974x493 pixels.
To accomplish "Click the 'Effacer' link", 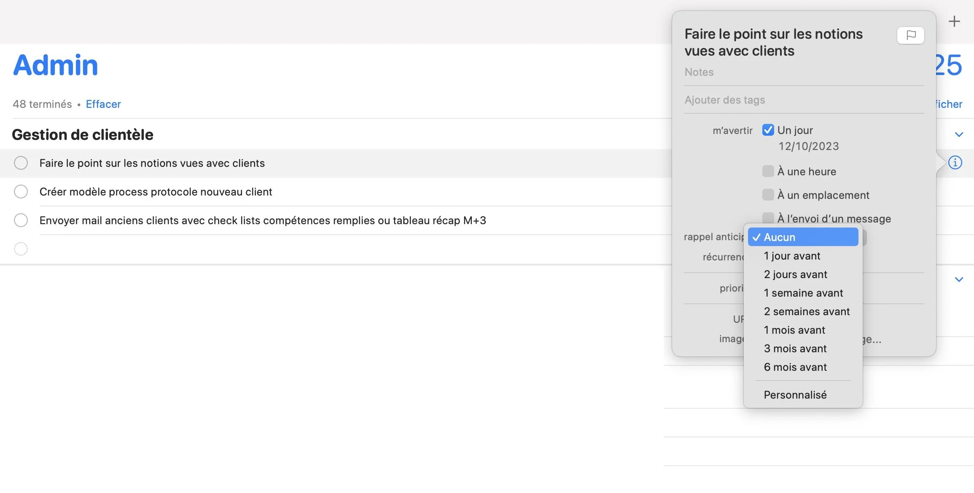I will 103,104.
